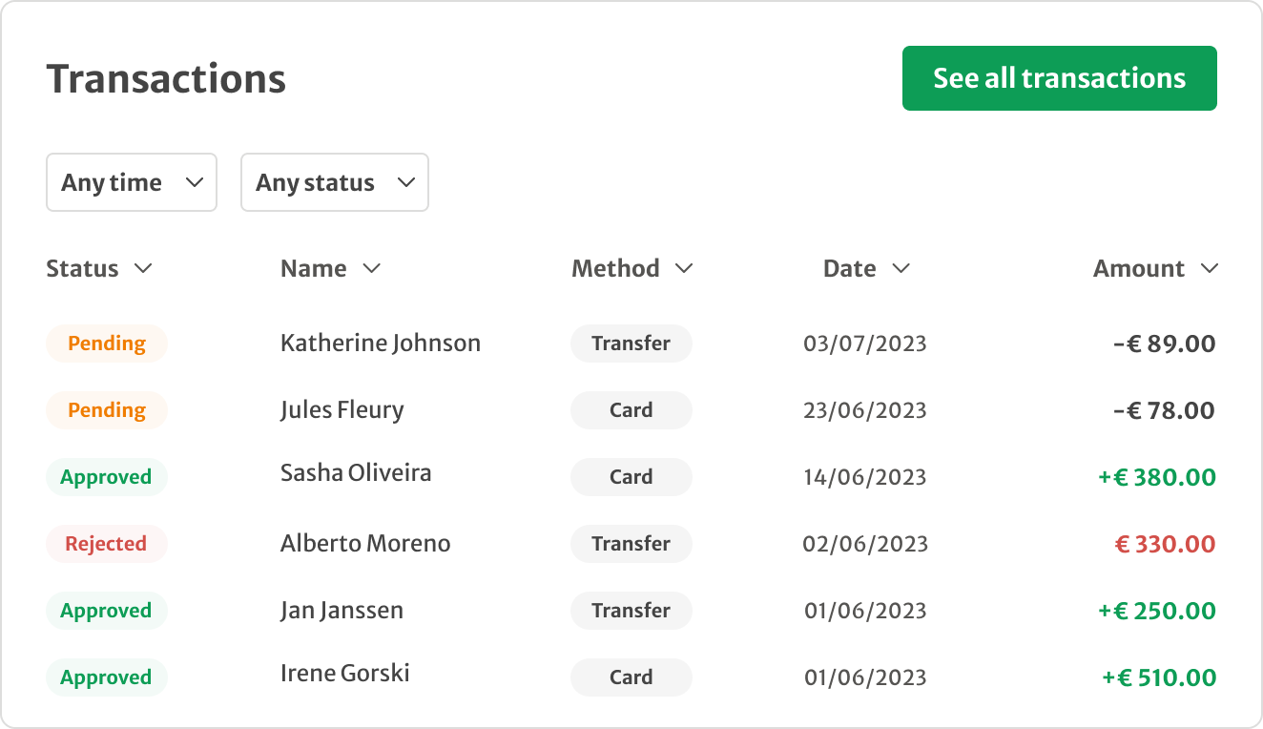
Task: Select the Jules Fleury transaction name
Action: (x=342, y=410)
